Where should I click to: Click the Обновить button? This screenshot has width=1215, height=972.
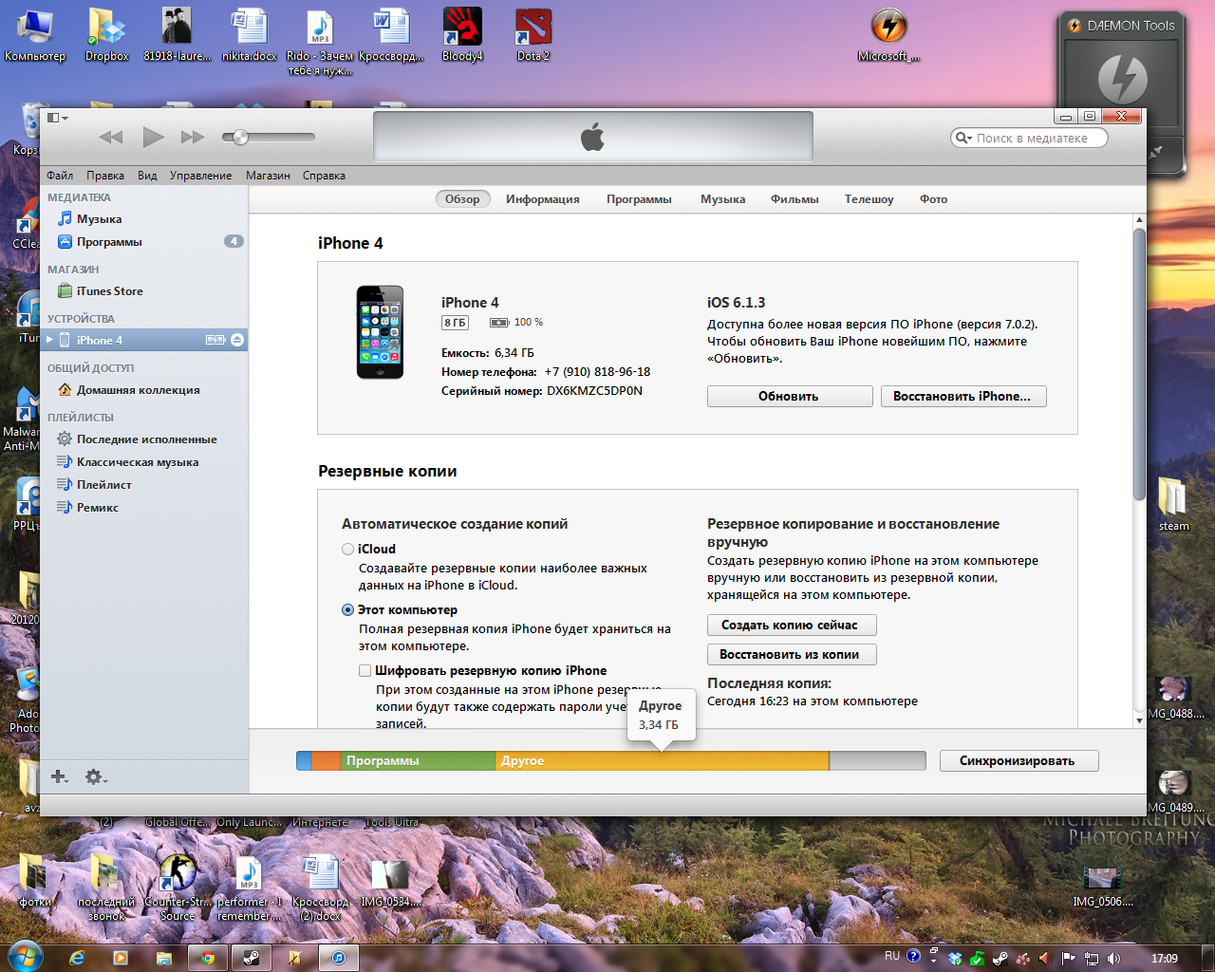point(790,396)
